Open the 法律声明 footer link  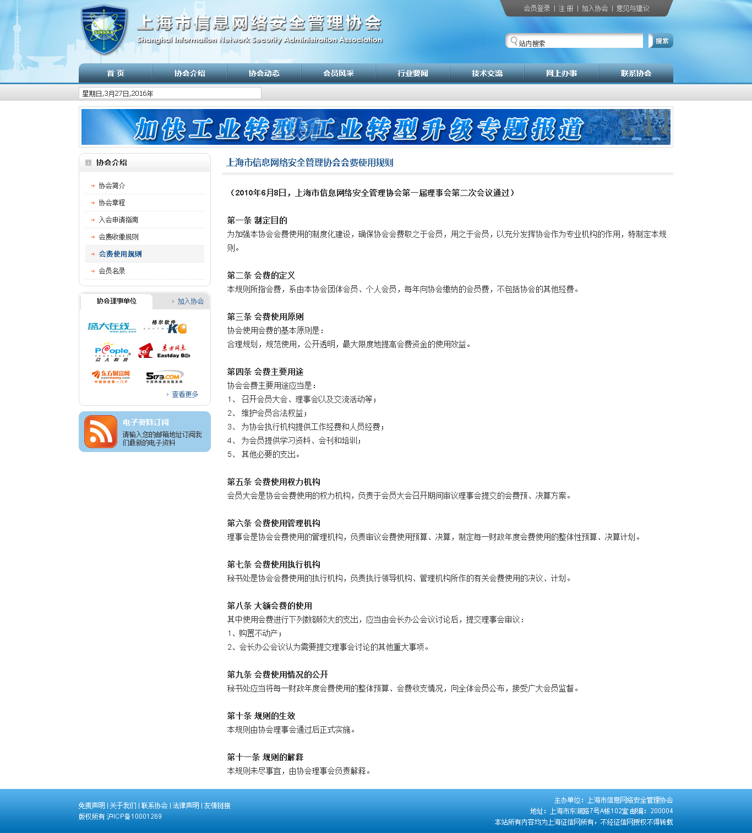[x=186, y=806]
